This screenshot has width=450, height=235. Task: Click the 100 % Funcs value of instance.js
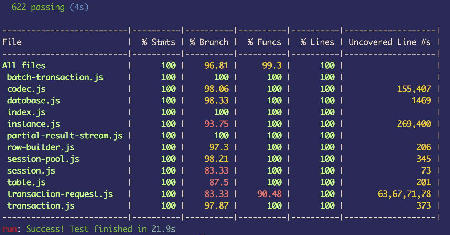pyautogui.click(x=274, y=124)
